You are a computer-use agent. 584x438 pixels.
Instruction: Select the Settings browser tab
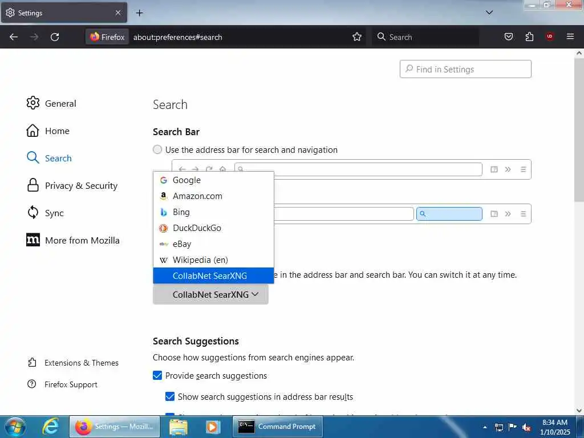click(x=64, y=13)
